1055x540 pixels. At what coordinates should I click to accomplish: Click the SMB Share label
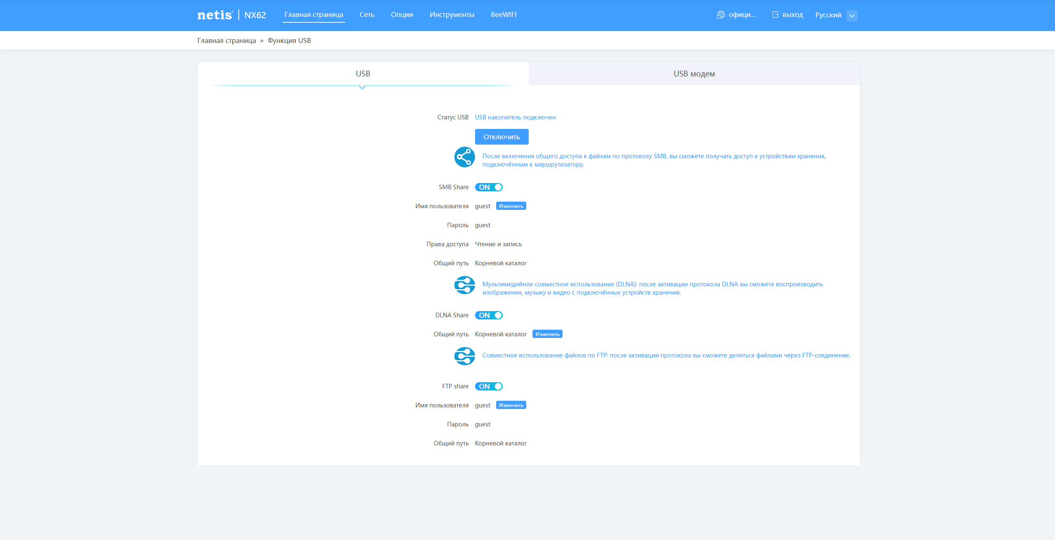coord(454,187)
